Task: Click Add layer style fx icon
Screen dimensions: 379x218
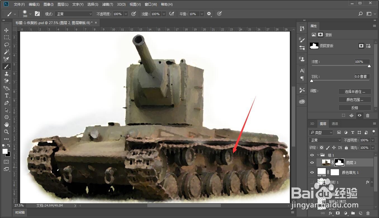Action: point(330,213)
